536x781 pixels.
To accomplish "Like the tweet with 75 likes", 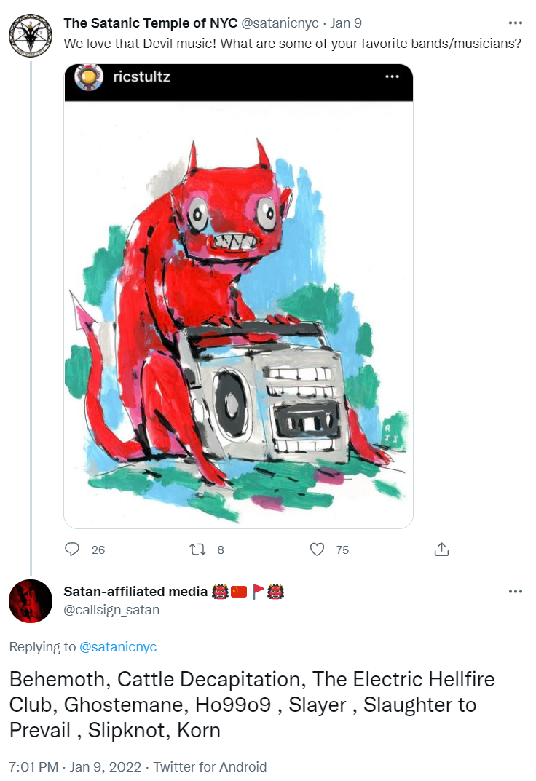I will 317,550.
